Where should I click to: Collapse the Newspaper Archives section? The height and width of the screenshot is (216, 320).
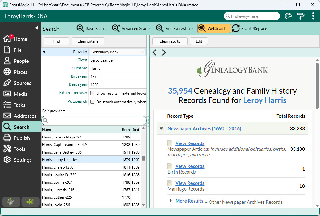click(x=161, y=129)
